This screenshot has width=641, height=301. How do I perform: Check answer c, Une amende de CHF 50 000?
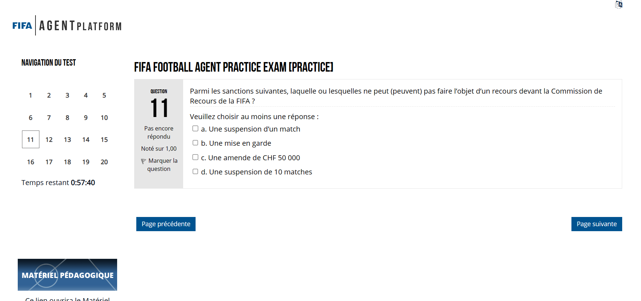click(x=195, y=157)
